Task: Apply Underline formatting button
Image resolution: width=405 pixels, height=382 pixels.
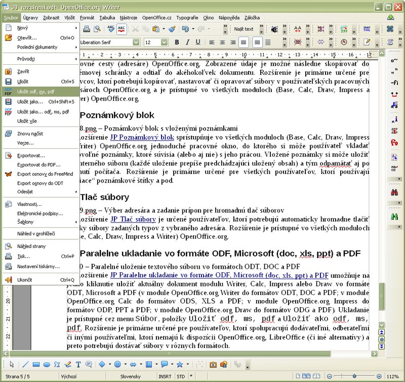Action: point(198,42)
